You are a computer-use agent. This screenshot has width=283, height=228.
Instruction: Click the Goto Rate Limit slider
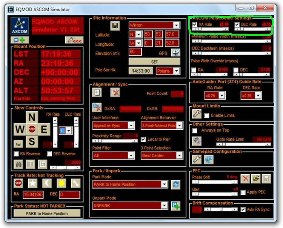(243, 144)
